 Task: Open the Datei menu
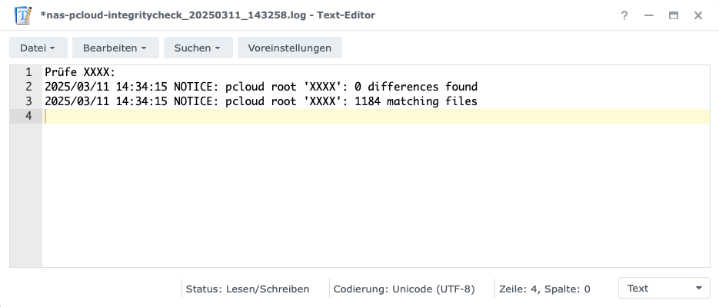pyautogui.click(x=38, y=48)
